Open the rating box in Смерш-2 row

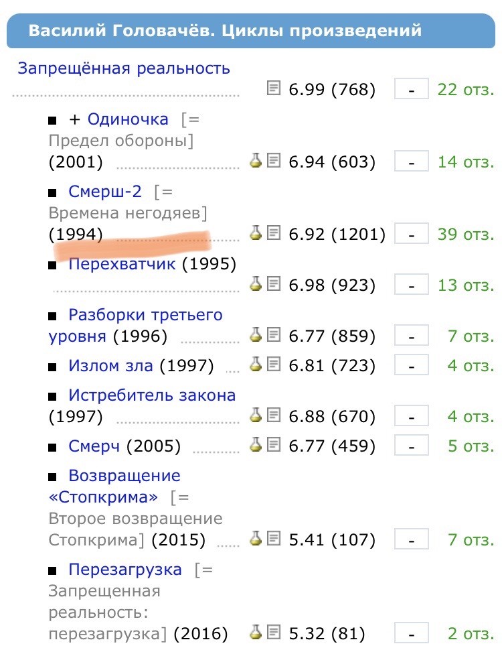point(411,234)
